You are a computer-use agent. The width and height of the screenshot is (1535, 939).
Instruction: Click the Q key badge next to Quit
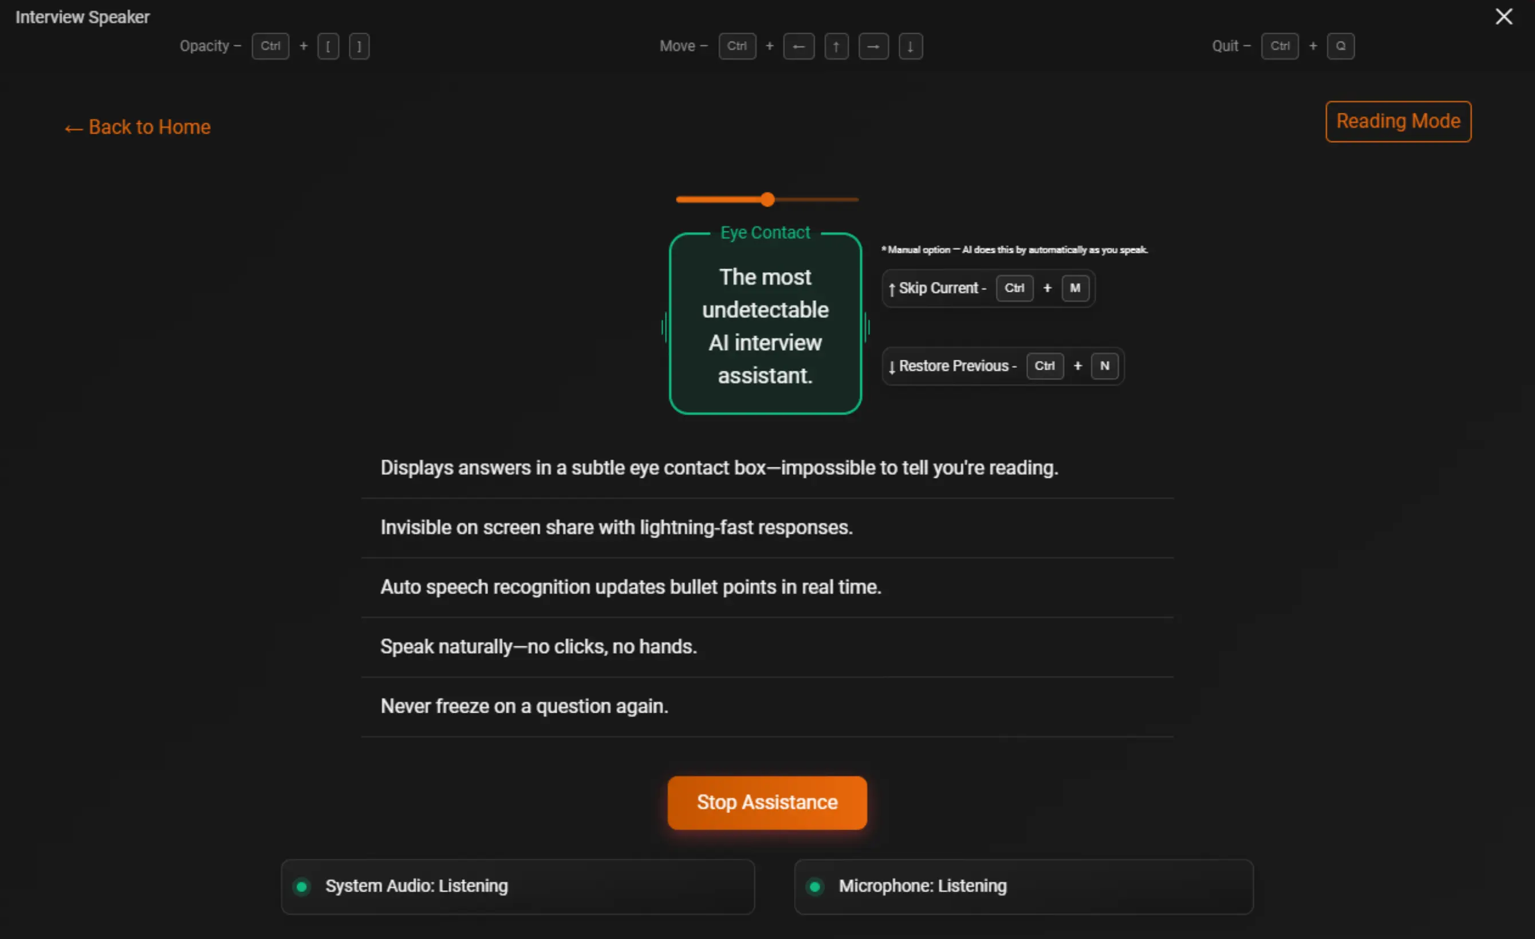click(x=1341, y=46)
